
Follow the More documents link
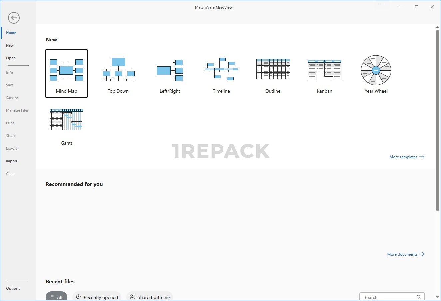(x=405, y=254)
